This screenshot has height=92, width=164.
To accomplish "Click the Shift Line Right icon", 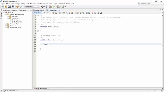I will (x=89, y=13).
